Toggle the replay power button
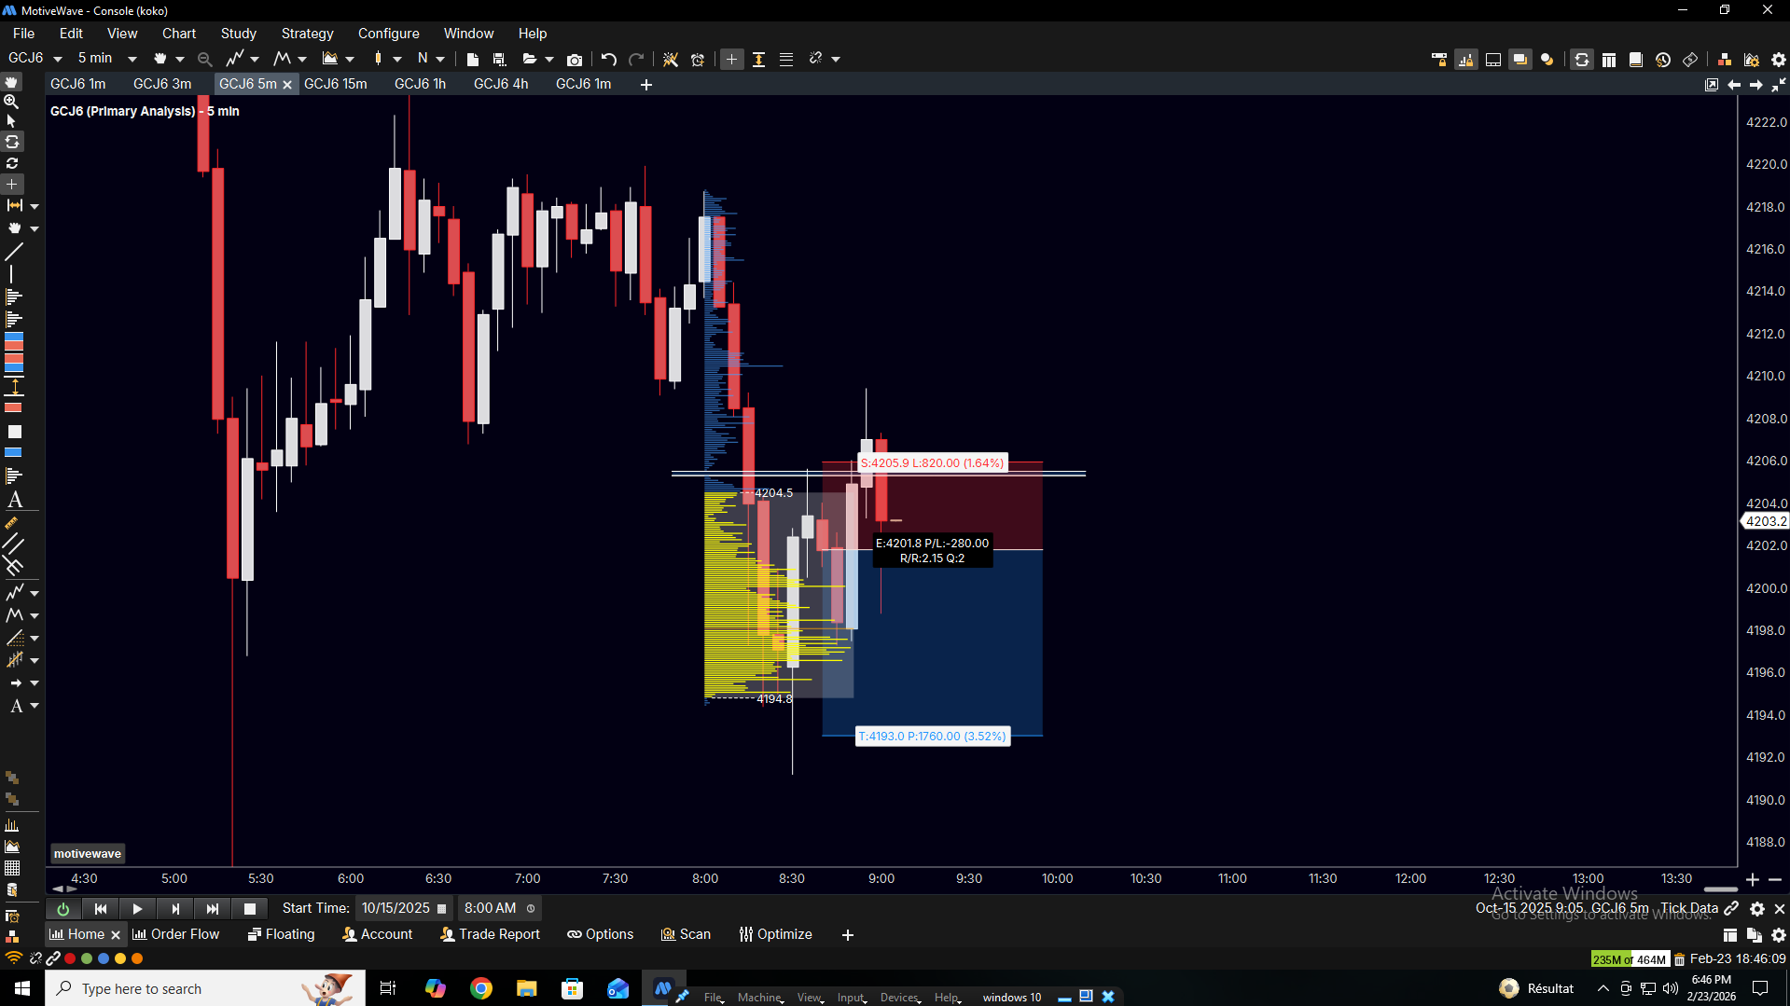The width and height of the screenshot is (1790, 1006). click(x=62, y=908)
